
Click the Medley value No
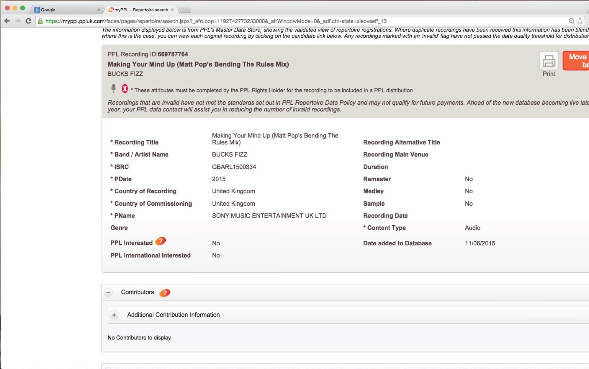[x=469, y=191]
